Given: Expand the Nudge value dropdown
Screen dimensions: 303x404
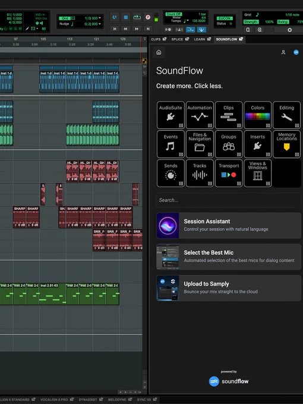Looking at the screenshot, I should pos(100,24).
